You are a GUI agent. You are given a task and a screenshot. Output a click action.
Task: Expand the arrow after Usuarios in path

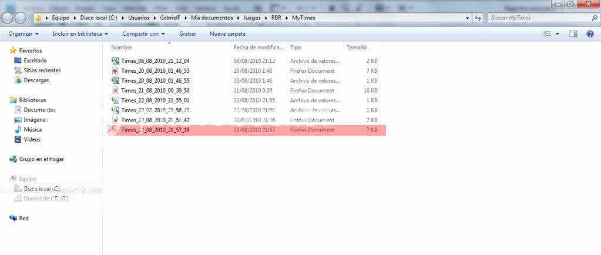(x=155, y=18)
